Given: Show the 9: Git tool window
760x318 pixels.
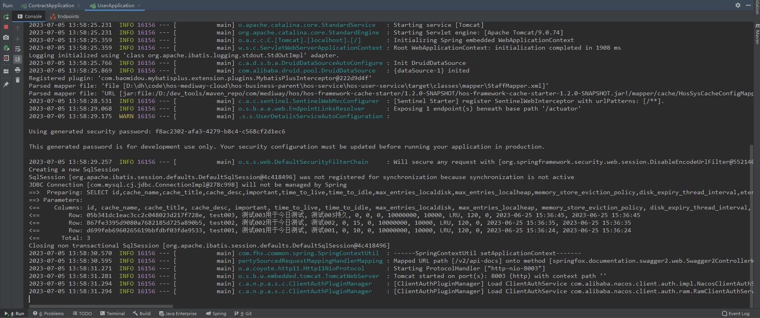Looking at the screenshot, I should (x=243, y=314).
